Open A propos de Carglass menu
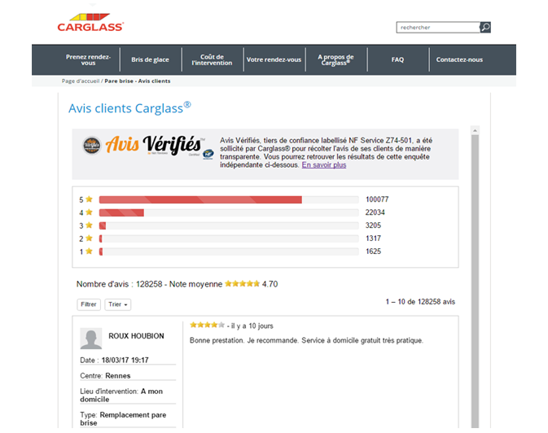 click(x=335, y=59)
